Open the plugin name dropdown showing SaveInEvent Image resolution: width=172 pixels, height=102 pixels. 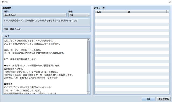(x=35, y=15)
